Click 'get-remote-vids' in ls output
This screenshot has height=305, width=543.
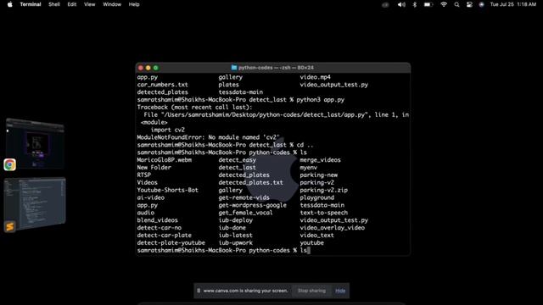244,197
